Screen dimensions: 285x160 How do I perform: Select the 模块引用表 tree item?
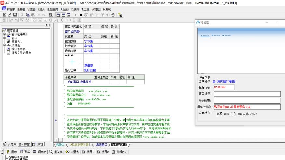[x=18, y=49]
